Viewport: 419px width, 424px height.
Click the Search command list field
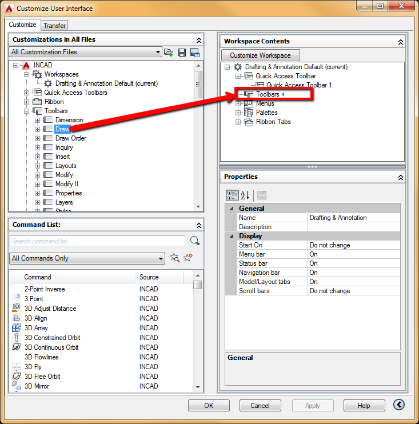[x=97, y=241]
